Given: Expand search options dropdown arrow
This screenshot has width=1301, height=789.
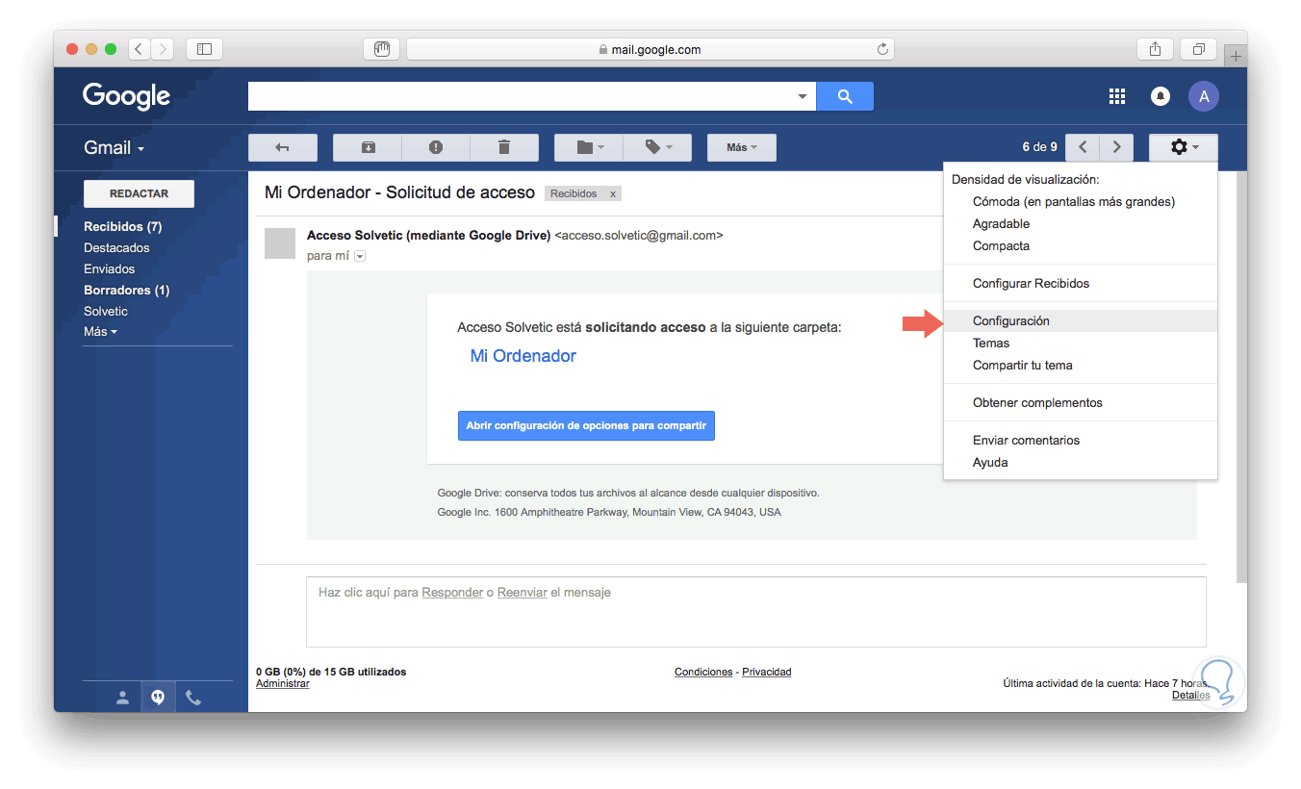Looking at the screenshot, I should tap(803, 96).
